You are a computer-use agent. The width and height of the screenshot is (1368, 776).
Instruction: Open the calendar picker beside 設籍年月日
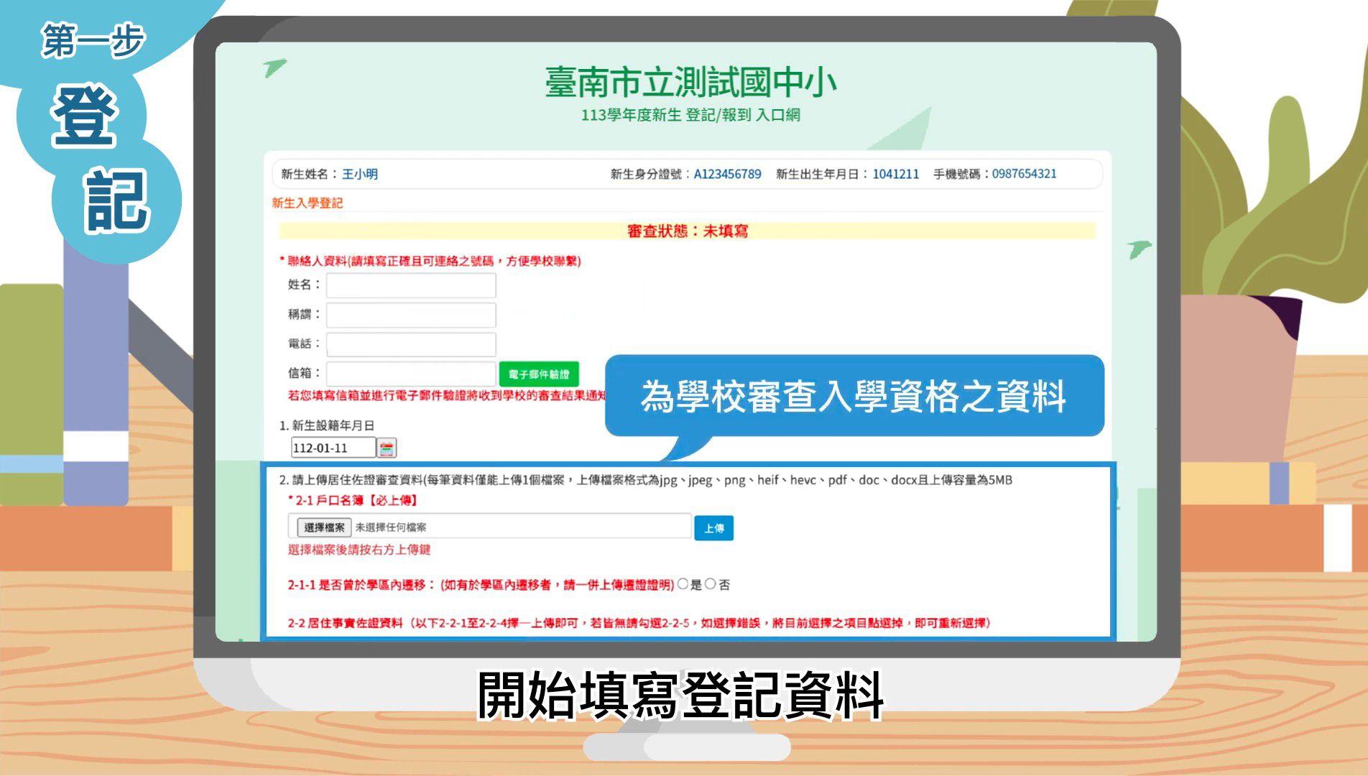coord(387,448)
